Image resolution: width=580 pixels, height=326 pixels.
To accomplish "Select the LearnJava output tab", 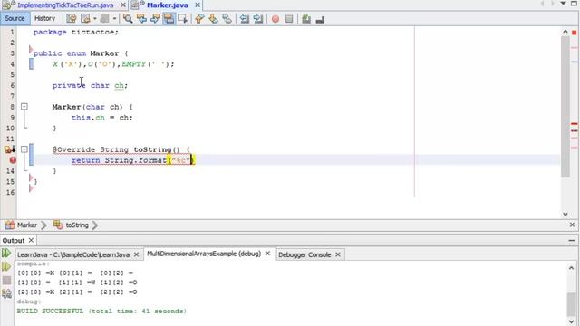I will (x=73, y=254).
